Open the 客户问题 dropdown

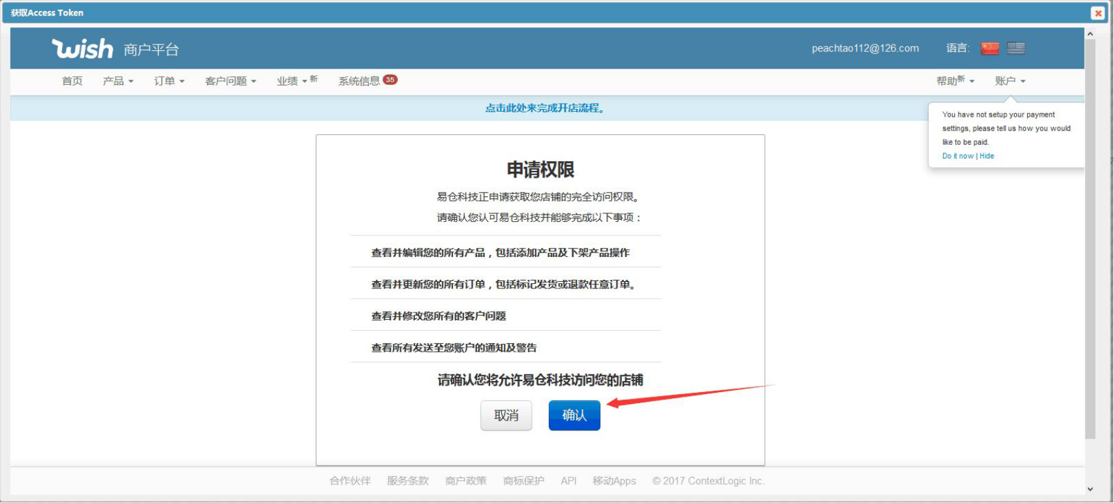(x=230, y=81)
